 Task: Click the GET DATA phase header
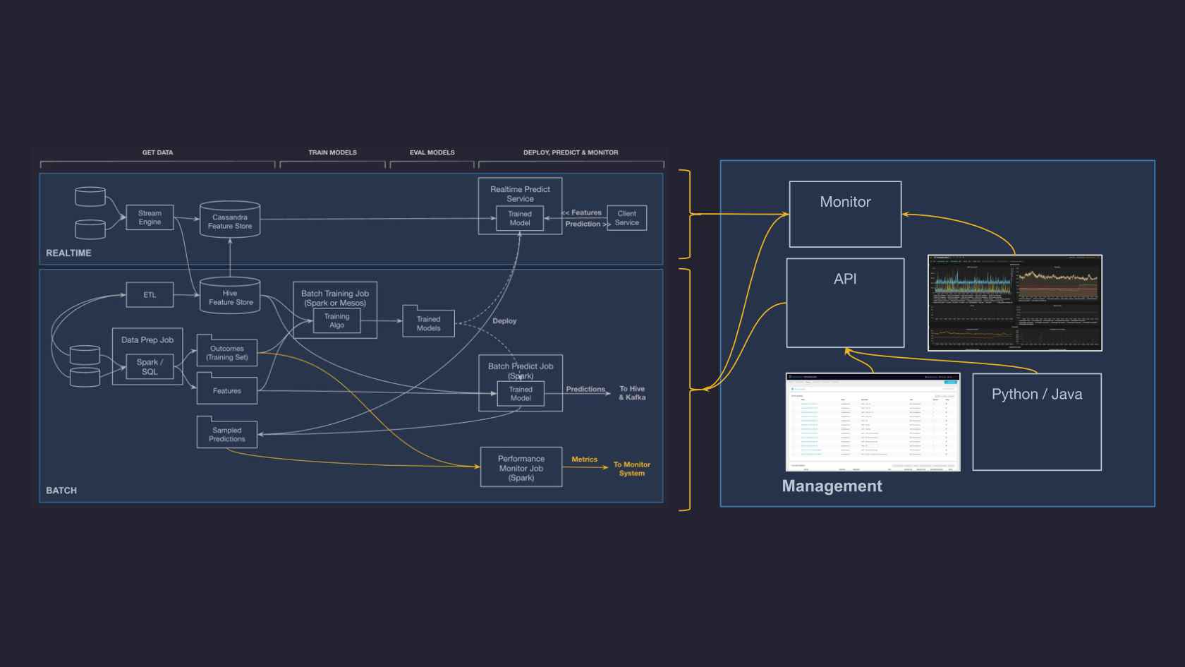(x=157, y=152)
